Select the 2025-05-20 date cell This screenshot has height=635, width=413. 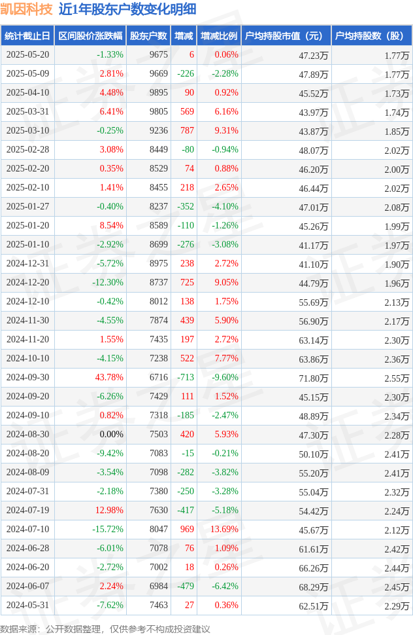pyautogui.click(x=27, y=55)
